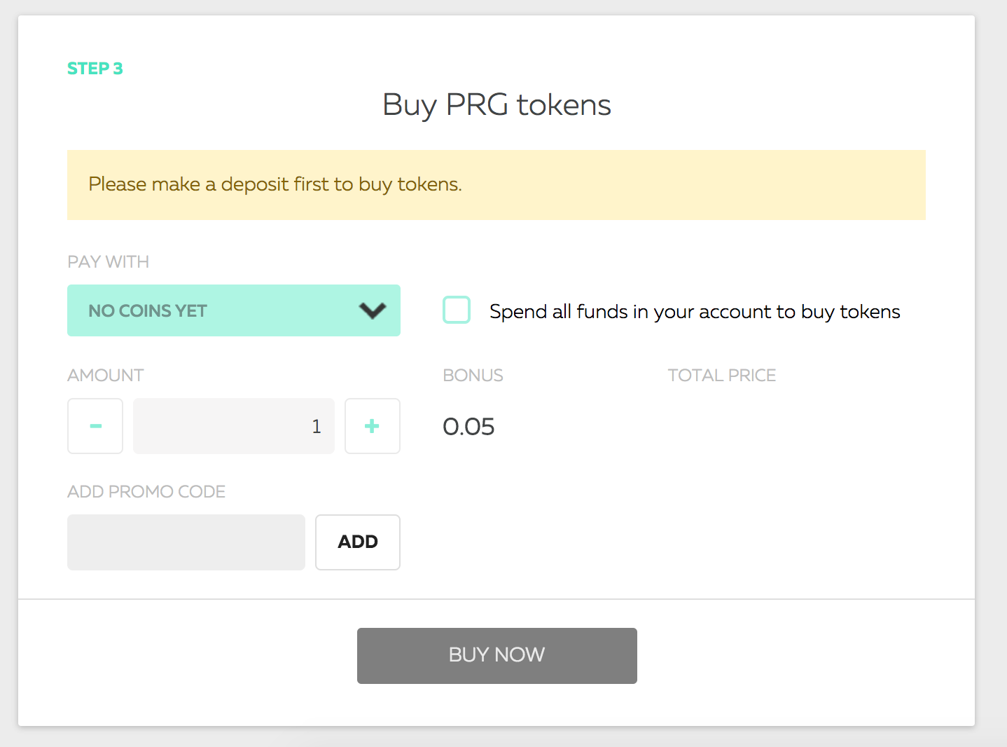
Task: Open the NO COINS YET dropdown
Action: tap(234, 310)
